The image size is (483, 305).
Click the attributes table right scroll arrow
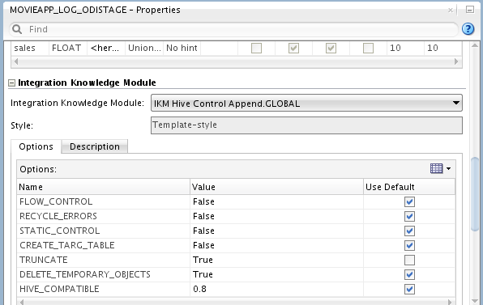456,61
